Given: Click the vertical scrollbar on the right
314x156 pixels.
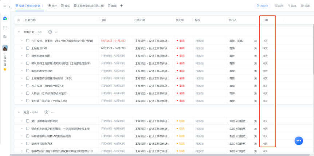Looking at the screenshot, I should coord(313,50).
